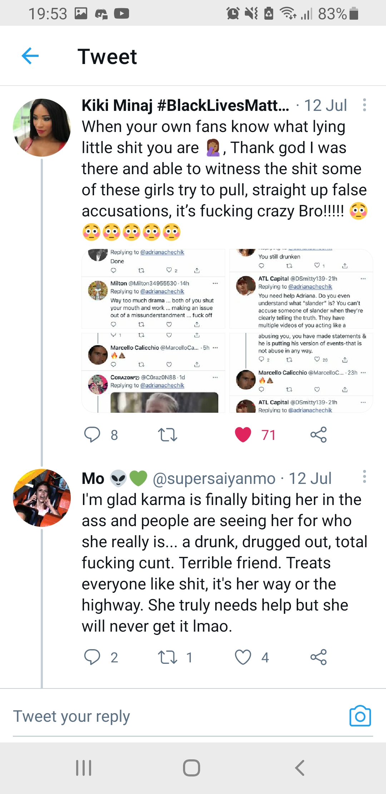Viewport: 386px width, 794px height.
Task: Retweet Mo's tweet
Action: coord(167,657)
